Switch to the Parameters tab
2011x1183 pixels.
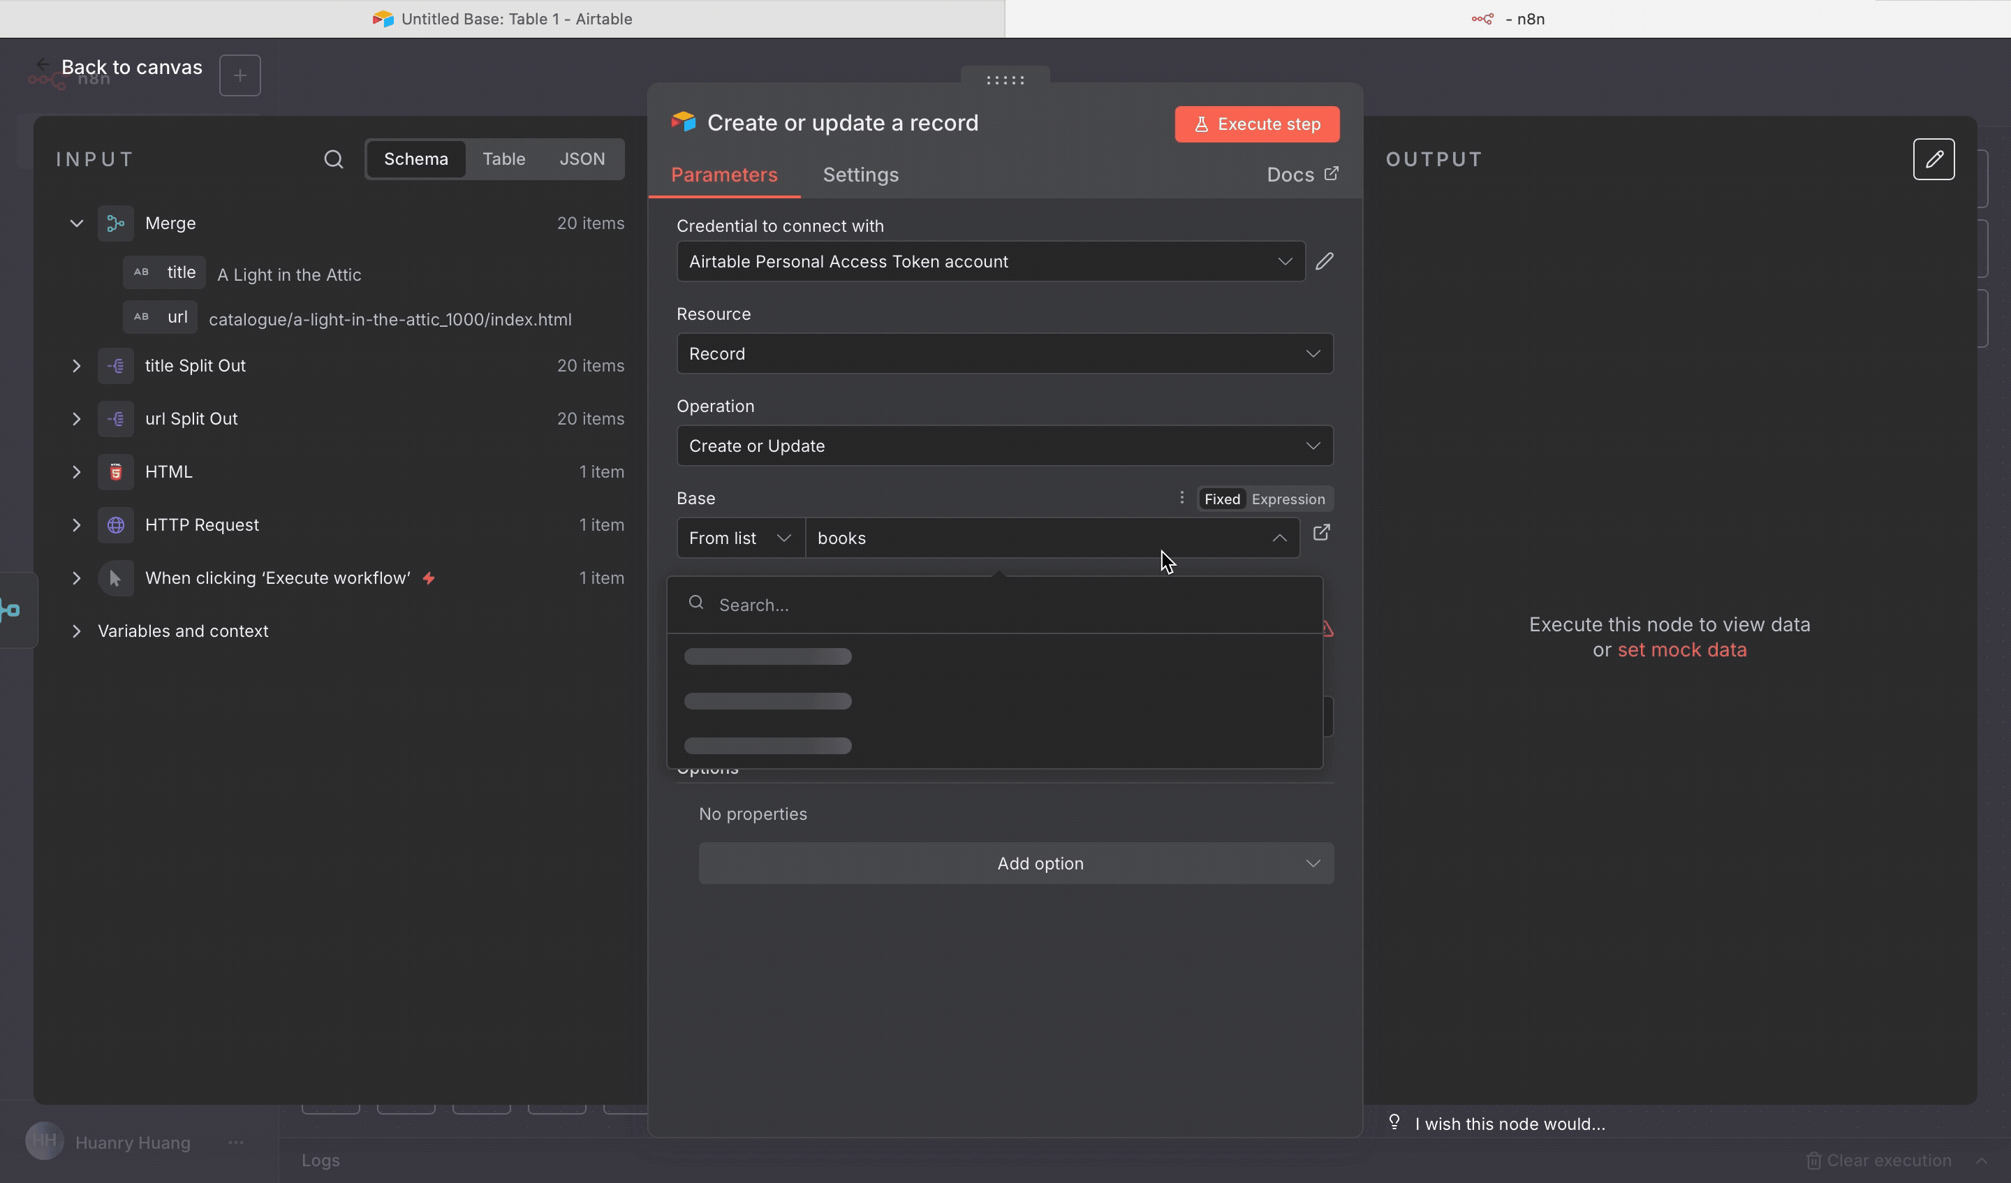724,175
